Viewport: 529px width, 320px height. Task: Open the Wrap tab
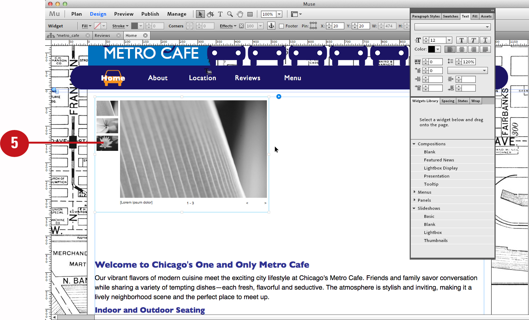point(475,101)
